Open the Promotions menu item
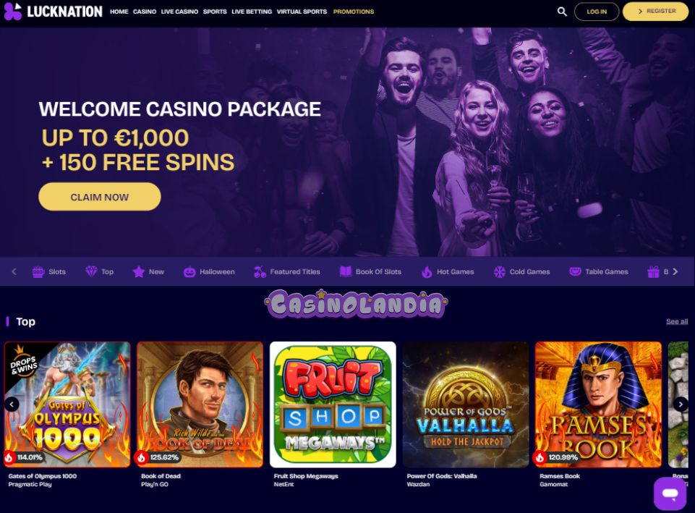This screenshot has height=513, width=695. [353, 12]
